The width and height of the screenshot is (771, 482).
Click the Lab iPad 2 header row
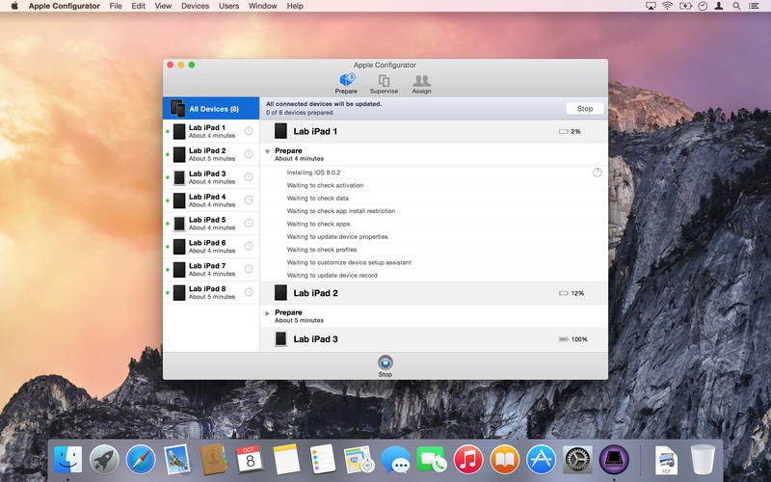point(434,293)
